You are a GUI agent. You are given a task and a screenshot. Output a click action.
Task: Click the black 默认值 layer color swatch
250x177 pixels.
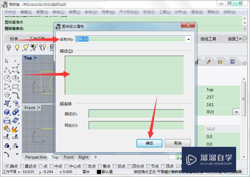[99, 172]
